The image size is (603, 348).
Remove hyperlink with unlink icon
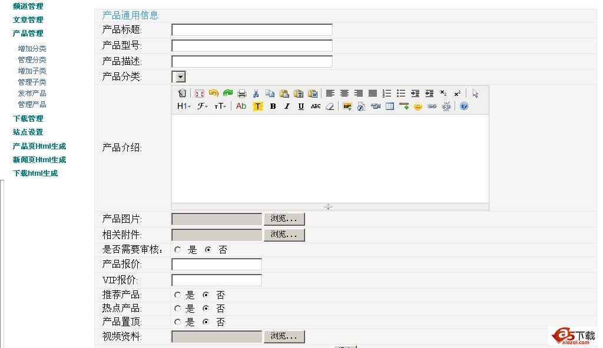pos(446,106)
